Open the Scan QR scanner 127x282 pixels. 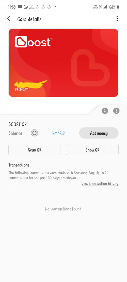tap(35, 150)
